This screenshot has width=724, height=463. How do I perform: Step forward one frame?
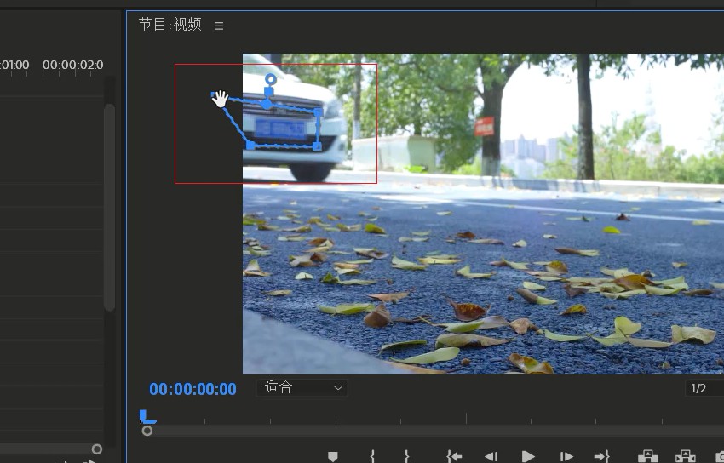click(566, 456)
